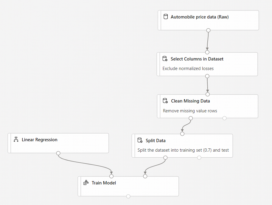
Task: Select the 'Exclude normalized losses' description text
Action: 188,69
